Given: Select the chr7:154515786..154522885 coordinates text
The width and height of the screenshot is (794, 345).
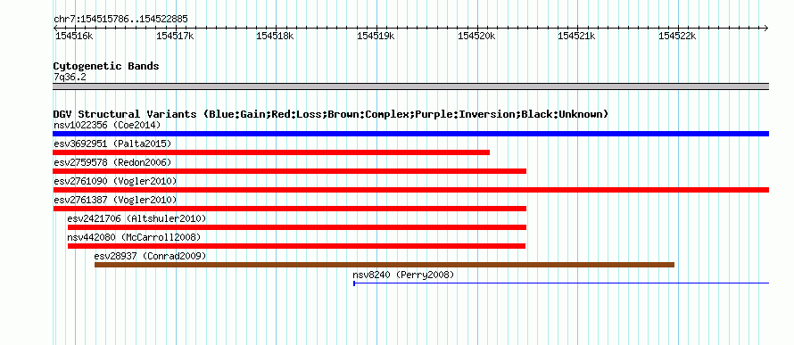Looking at the screenshot, I should tap(120, 20).
